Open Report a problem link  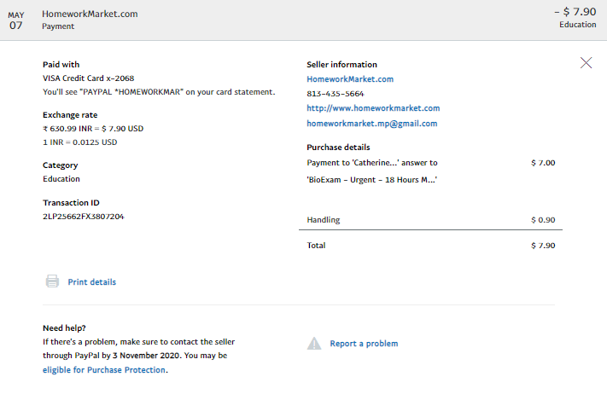click(364, 344)
